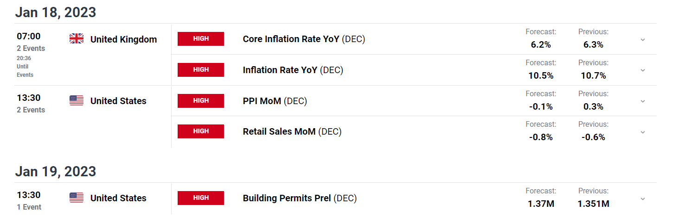The image size is (679, 217).
Task: Click HIGH badge beside Building Permits Prel
Action: (x=201, y=198)
